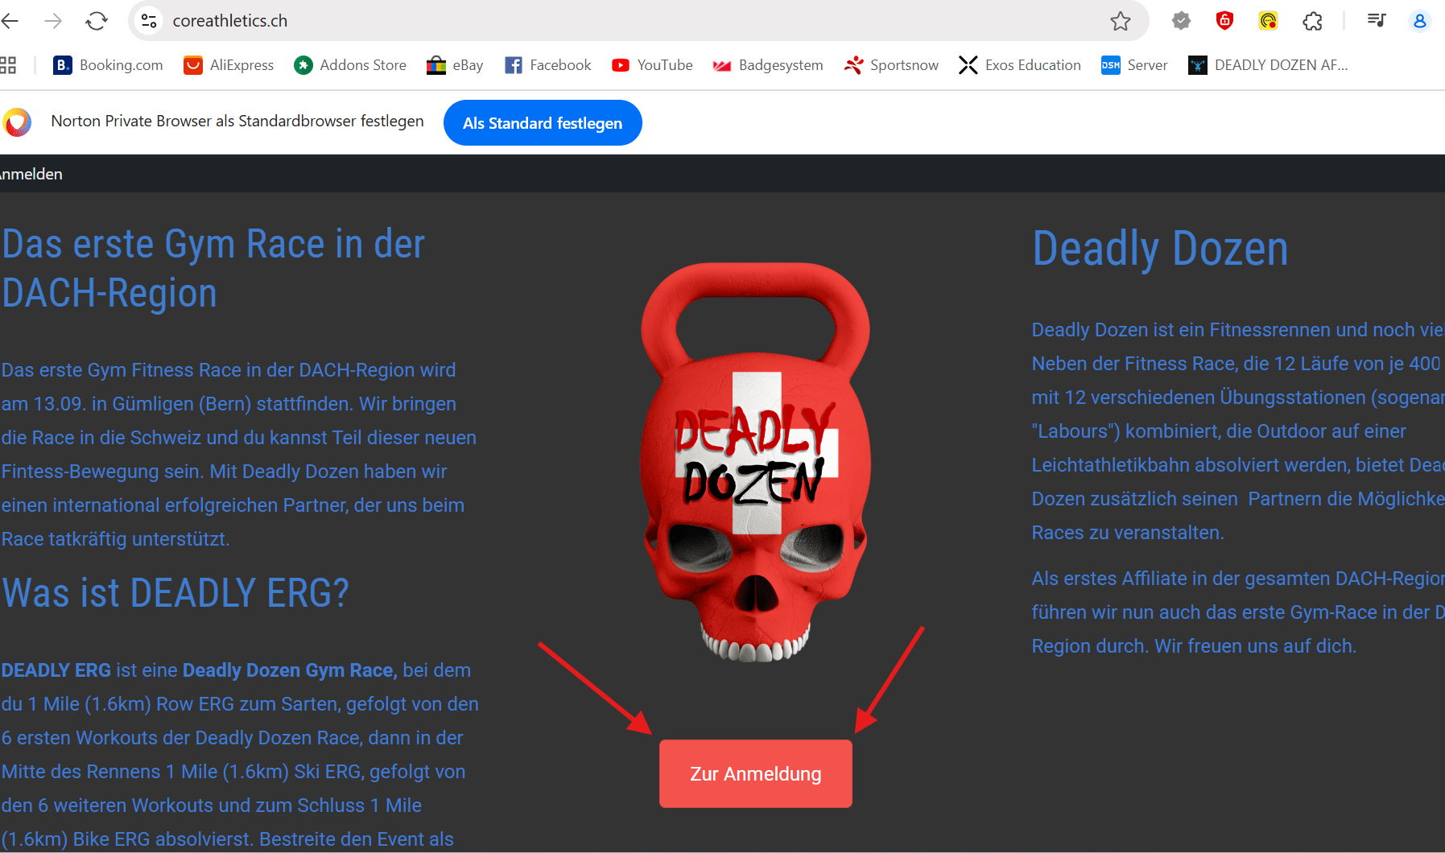Open the Server bookmark
1445x853 pixels.
point(1134,65)
